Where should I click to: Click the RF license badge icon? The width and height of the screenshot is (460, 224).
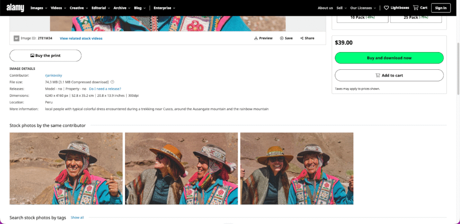[16, 38]
